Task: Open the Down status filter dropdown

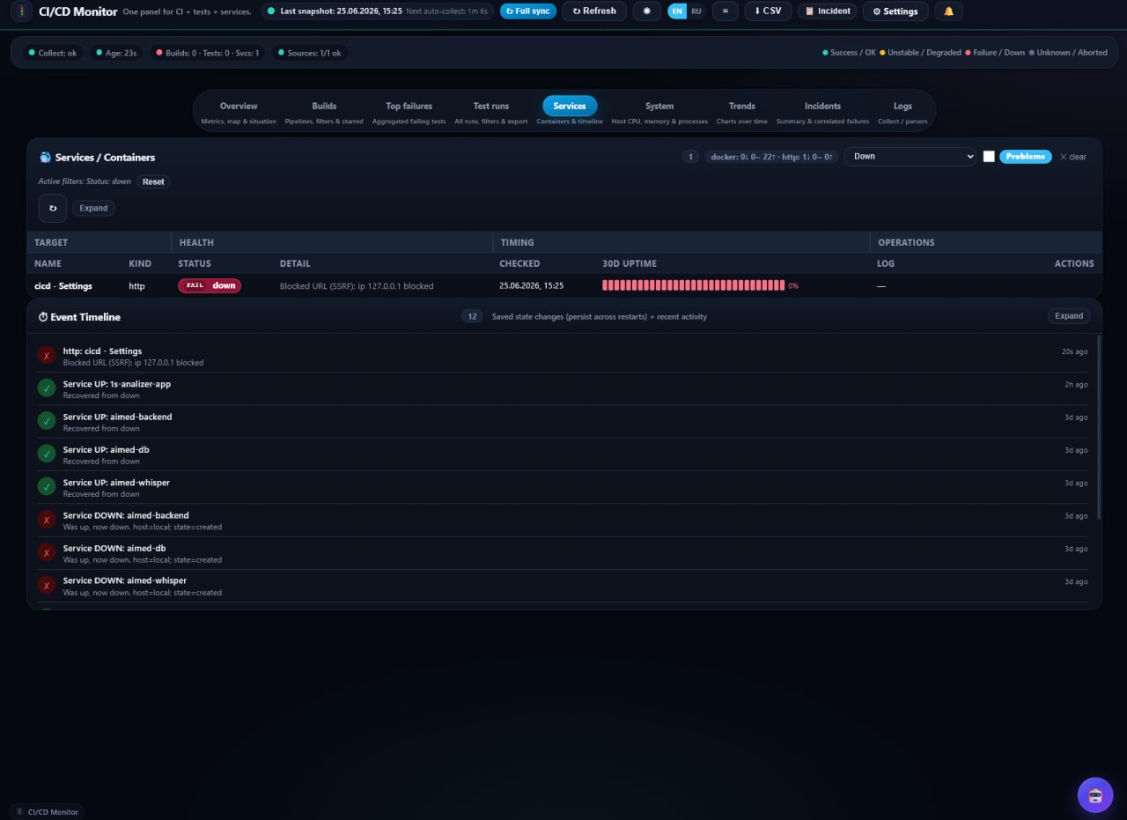Action: pyautogui.click(x=910, y=157)
